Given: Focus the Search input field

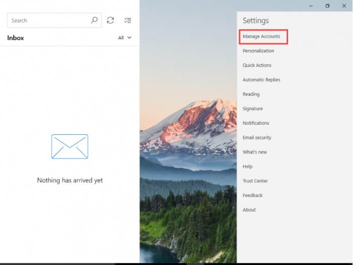Looking at the screenshot, I should (x=54, y=20).
